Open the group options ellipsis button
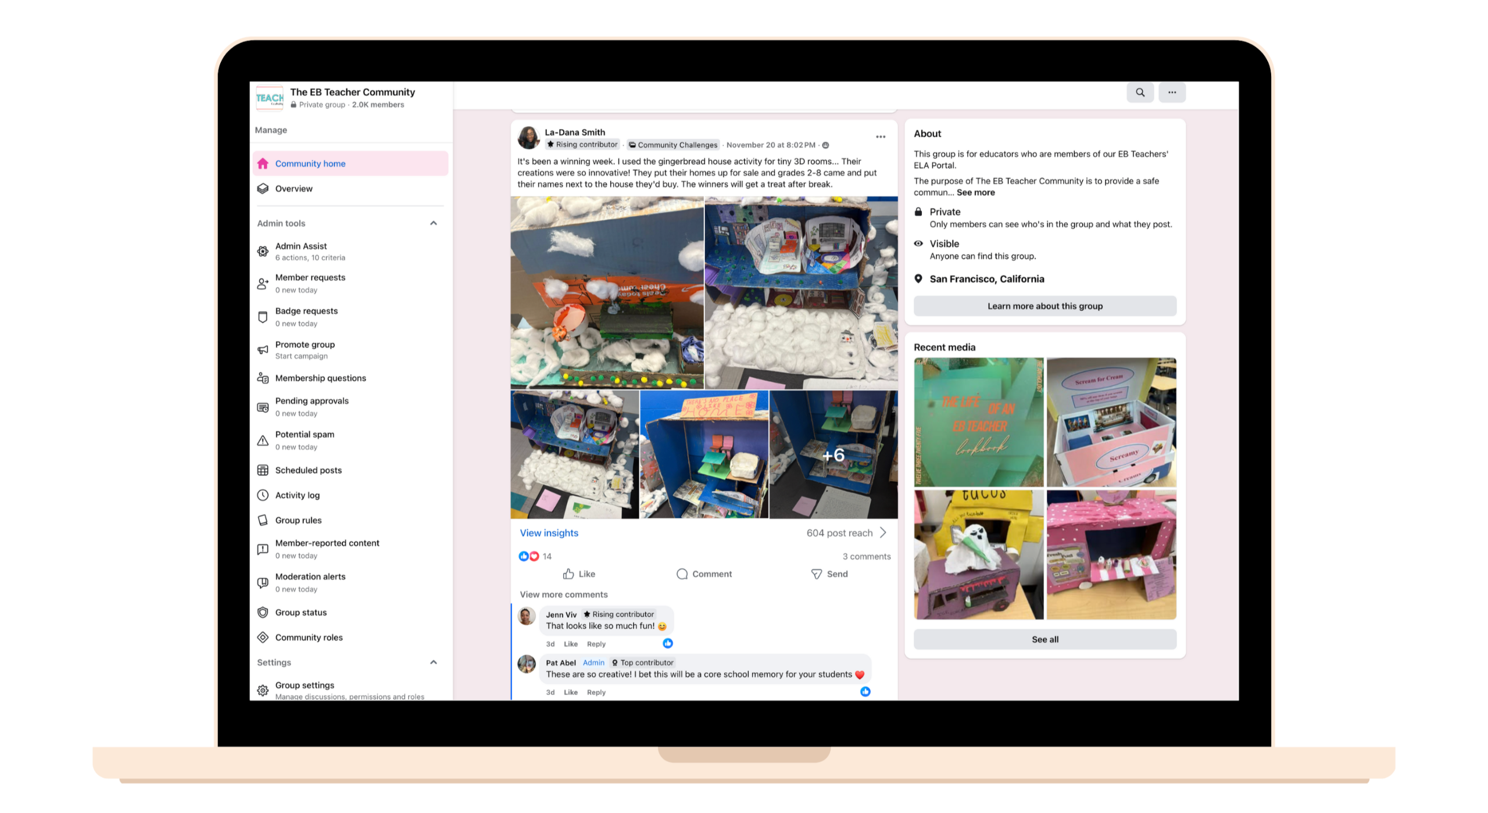 tap(1172, 92)
